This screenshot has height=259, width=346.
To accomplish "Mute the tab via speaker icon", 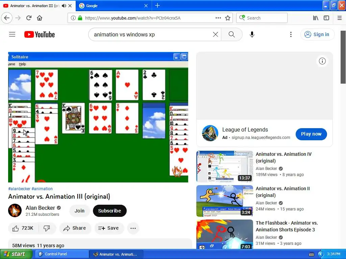I will [64, 6].
